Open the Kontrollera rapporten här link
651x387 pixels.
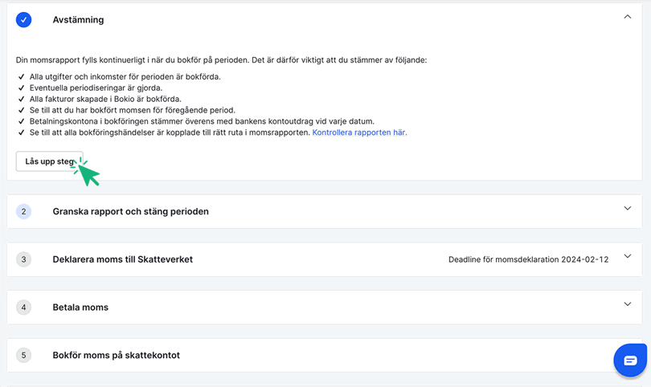pos(359,132)
